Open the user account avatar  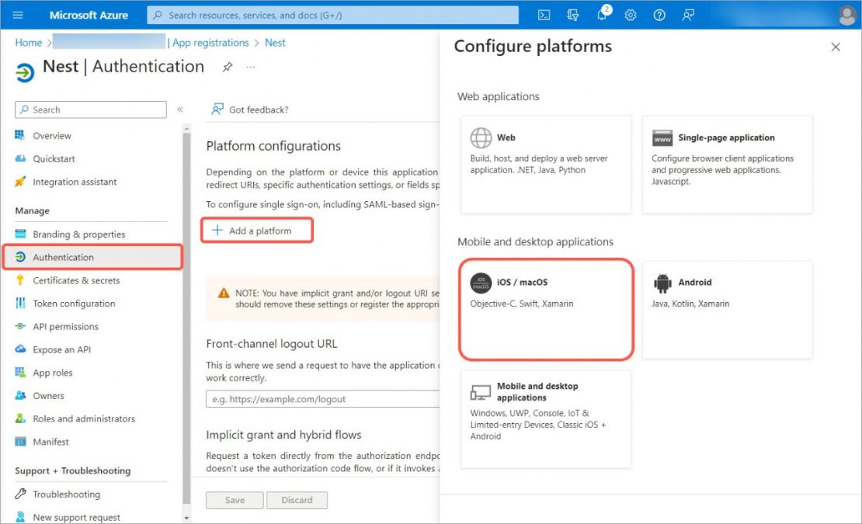(x=847, y=15)
